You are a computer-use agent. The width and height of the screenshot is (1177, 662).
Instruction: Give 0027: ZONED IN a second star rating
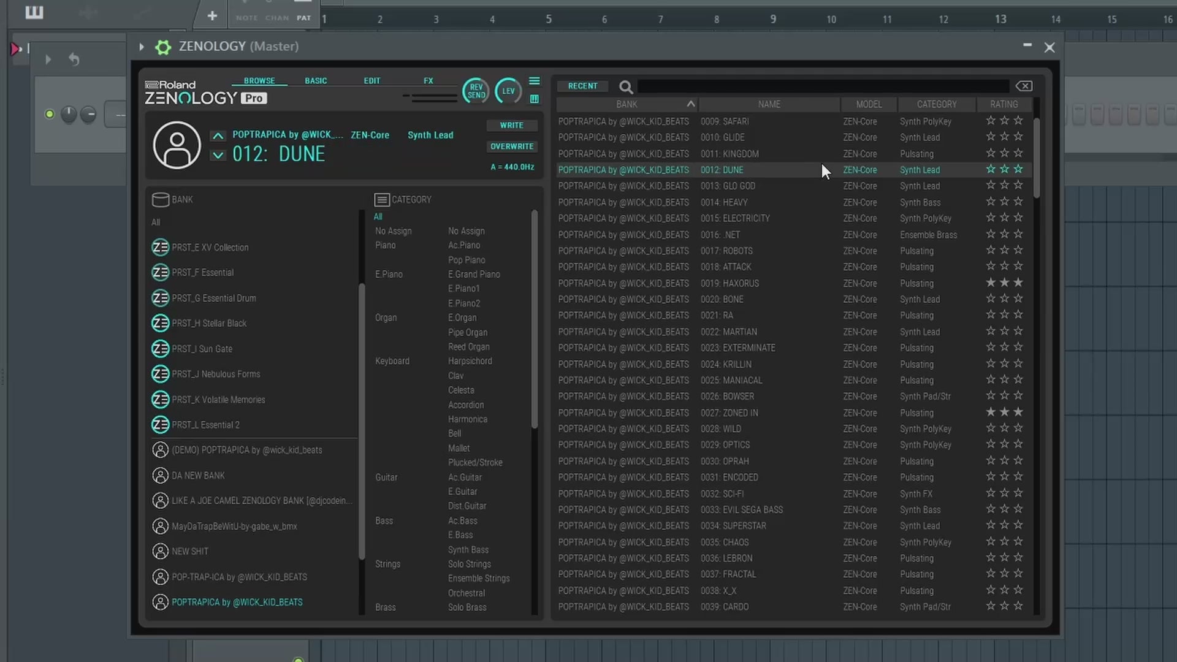pyautogui.click(x=1004, y=412)
